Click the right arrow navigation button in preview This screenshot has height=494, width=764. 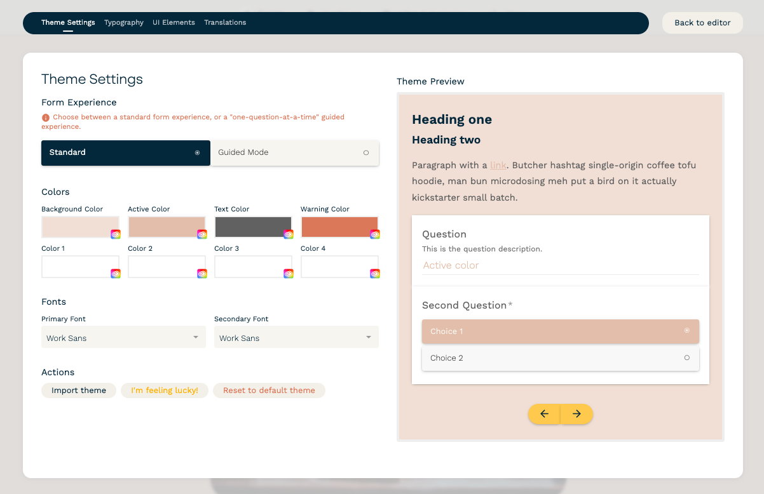(576, 413)
